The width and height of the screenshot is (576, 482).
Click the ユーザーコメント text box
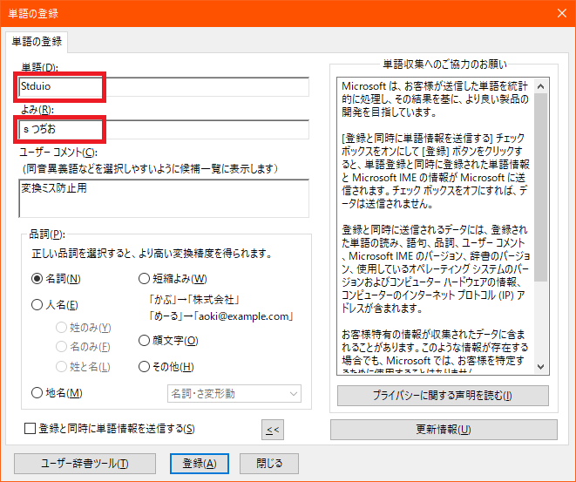(164, 199)
